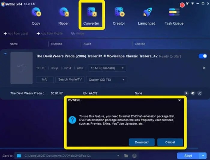Click the Subtitle column header
The image size is (210, 160).
[140, 44]
